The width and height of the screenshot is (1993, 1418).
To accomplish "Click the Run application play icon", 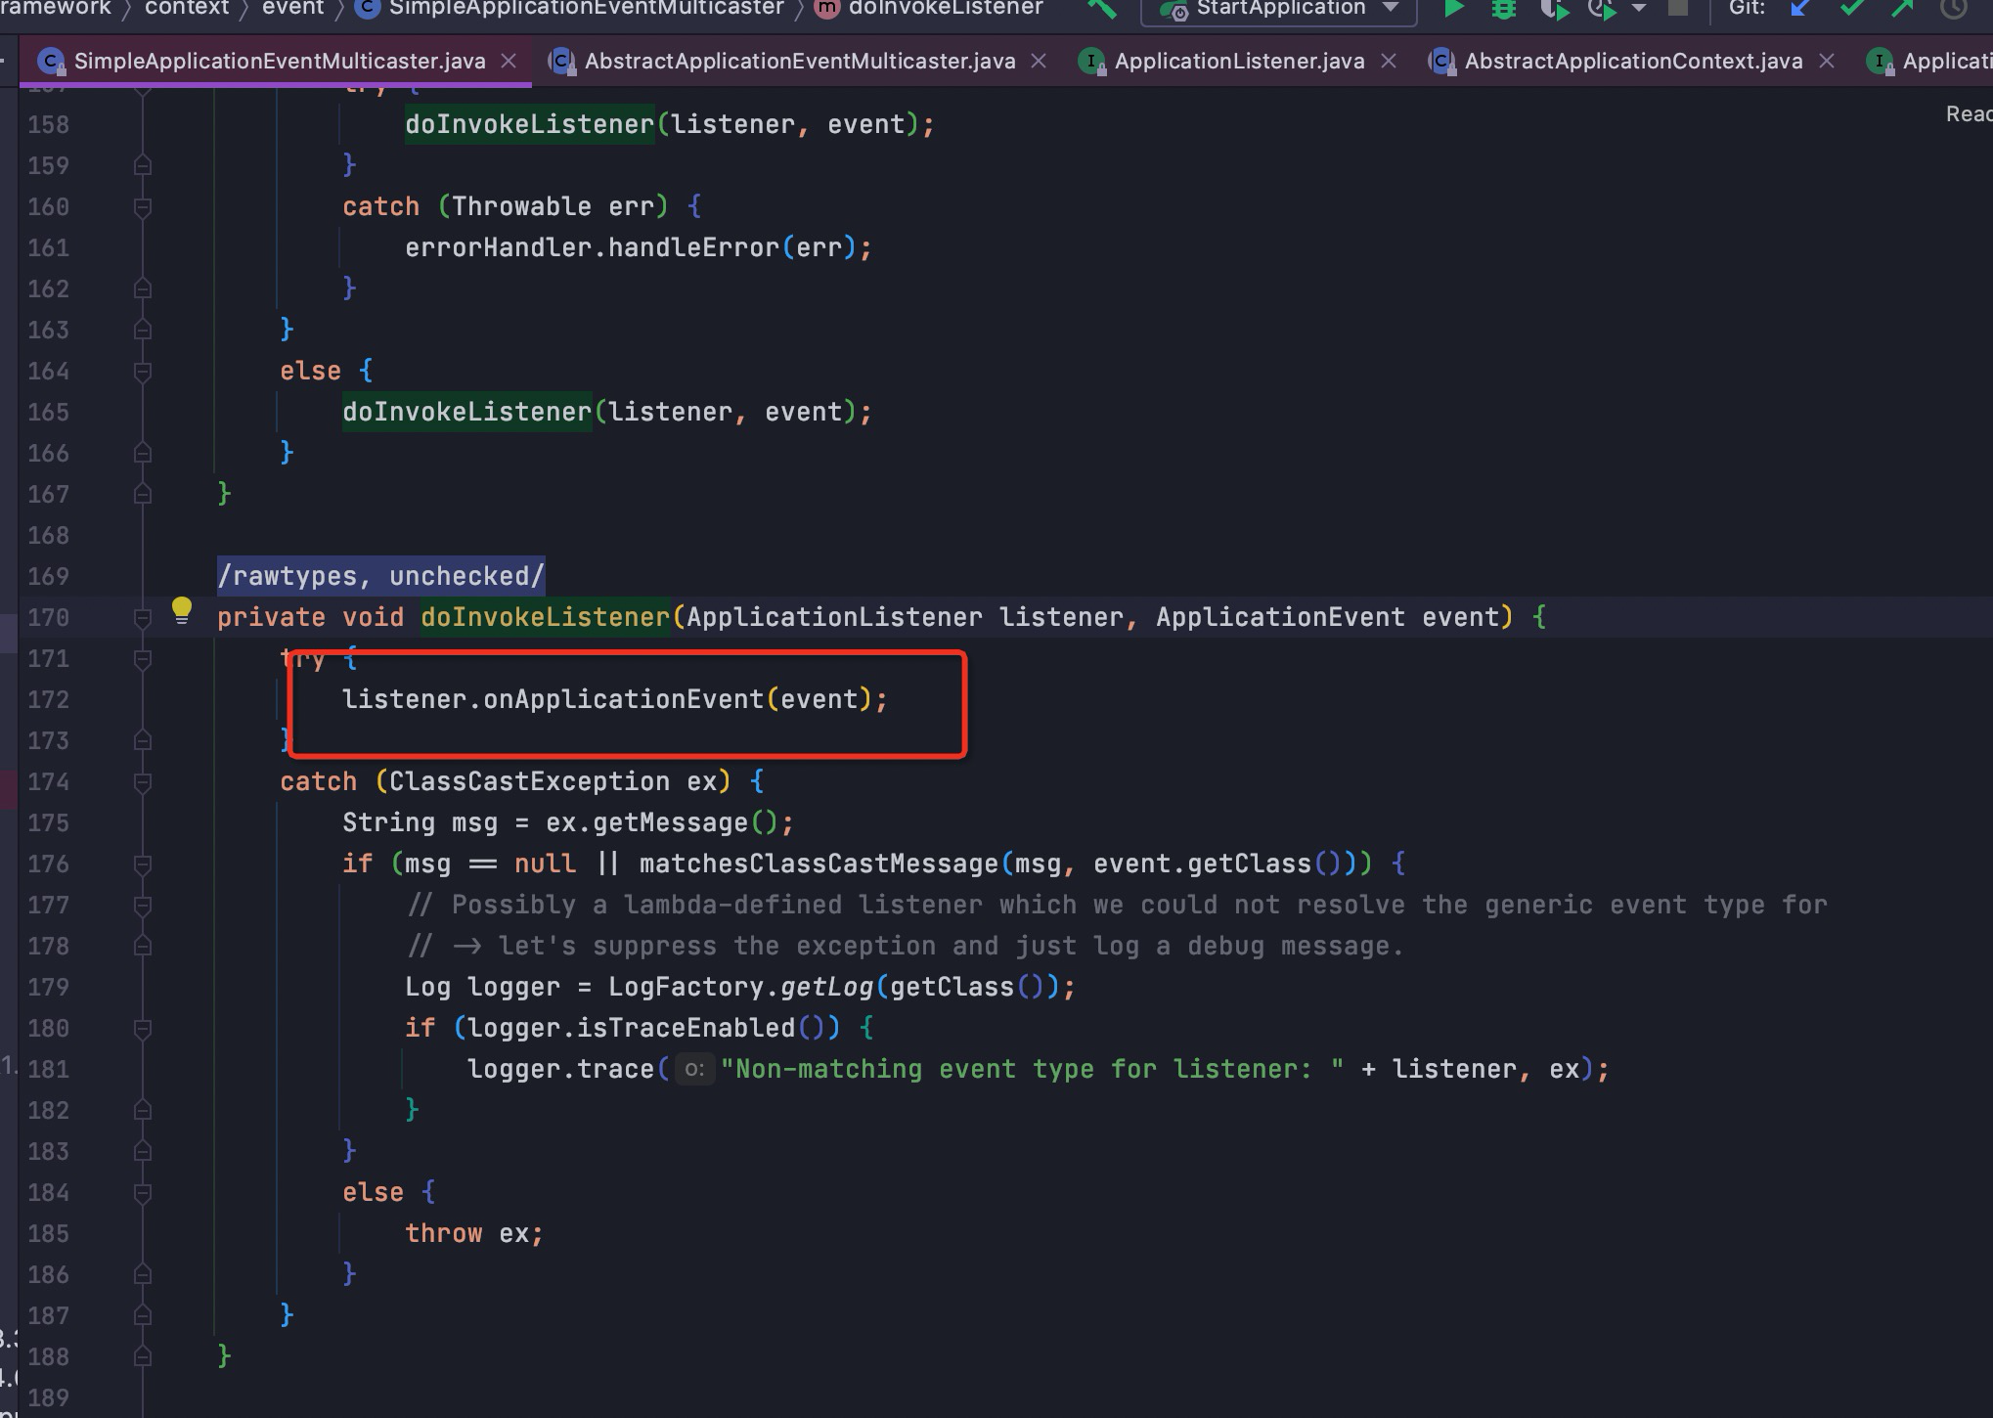I will [1453, 9].
